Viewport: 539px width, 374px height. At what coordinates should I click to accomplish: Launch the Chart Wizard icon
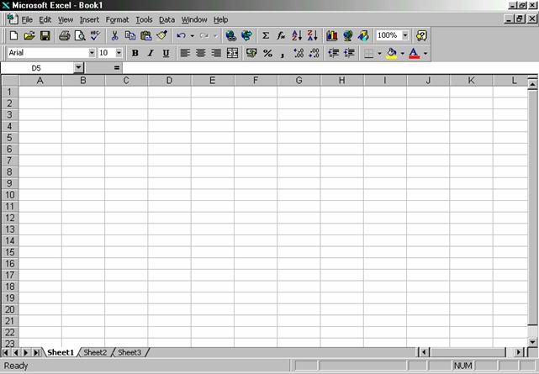pos(331,36)
